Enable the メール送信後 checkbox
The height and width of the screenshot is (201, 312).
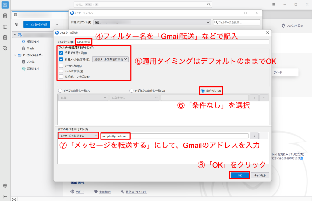(61, 71)
